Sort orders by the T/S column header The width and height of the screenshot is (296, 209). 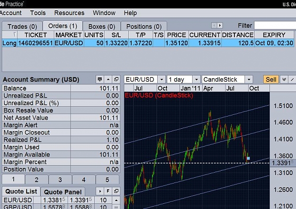(159, 35)
